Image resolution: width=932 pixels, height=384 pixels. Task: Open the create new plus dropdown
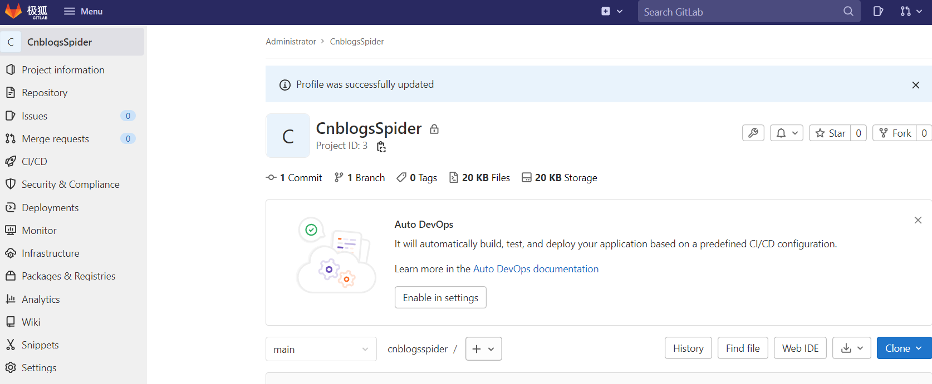[x=612, y=11]
